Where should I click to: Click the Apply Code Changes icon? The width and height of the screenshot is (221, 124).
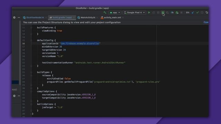coord(158,12)
